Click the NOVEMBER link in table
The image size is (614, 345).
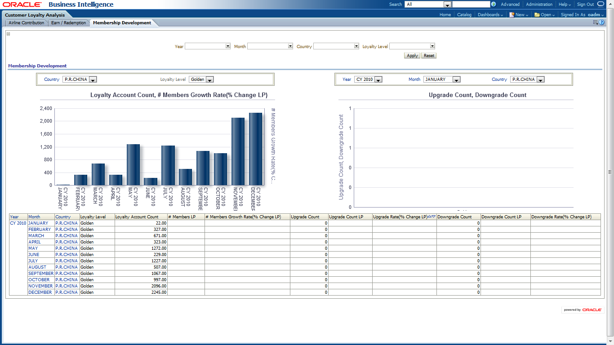(40, 286)
